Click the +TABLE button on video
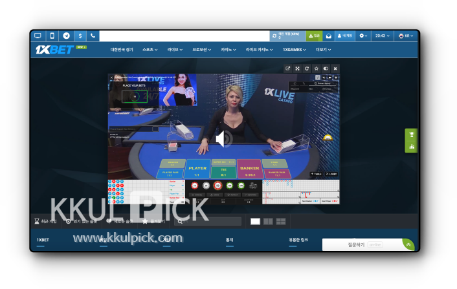Image resolution: width=457 pixels, height=289 pixels. pyautogui.click(x=317, y=174)
